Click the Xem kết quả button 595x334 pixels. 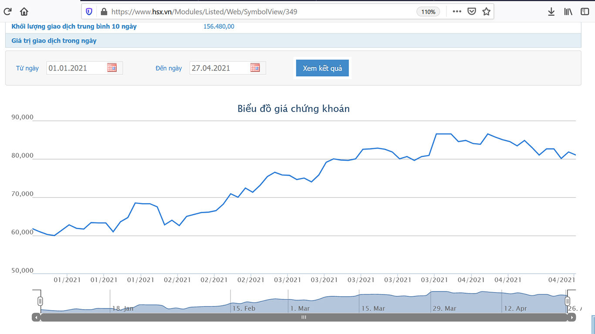pyautogui.click(x=322, y=68)
